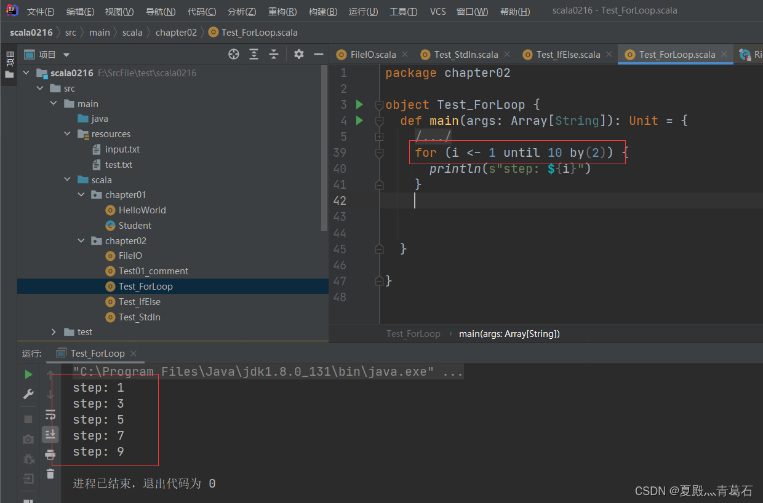Viewport: 763px width, 503px height.
Task: Click "step: 9" in console output
Action: (98, 451)
